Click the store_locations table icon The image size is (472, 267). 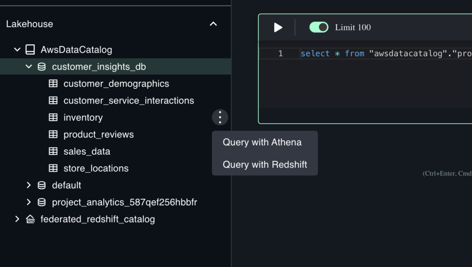click(53, 168)
